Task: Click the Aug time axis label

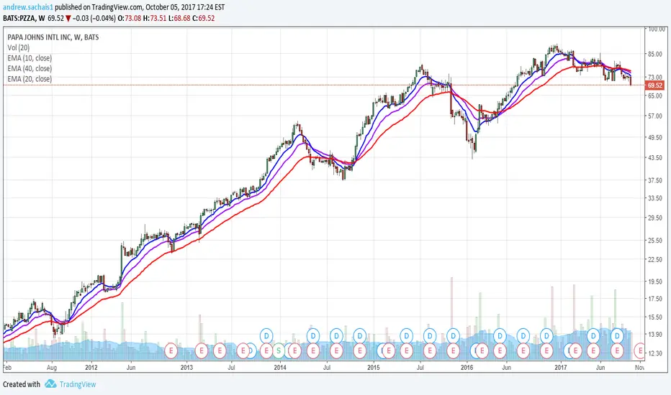Action: (x=52, y=367)
